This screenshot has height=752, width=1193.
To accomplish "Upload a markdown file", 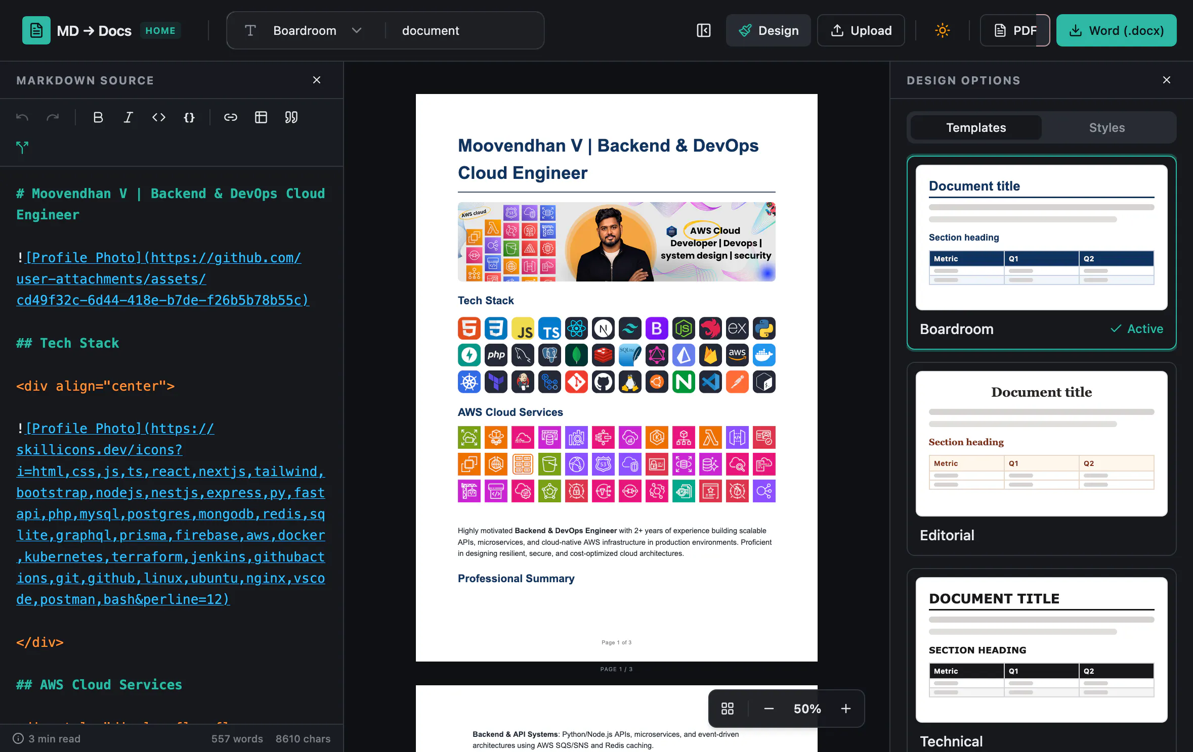I will (x=861, y=30).
